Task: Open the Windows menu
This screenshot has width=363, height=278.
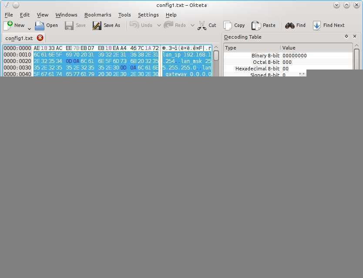Action: [66, 15]
